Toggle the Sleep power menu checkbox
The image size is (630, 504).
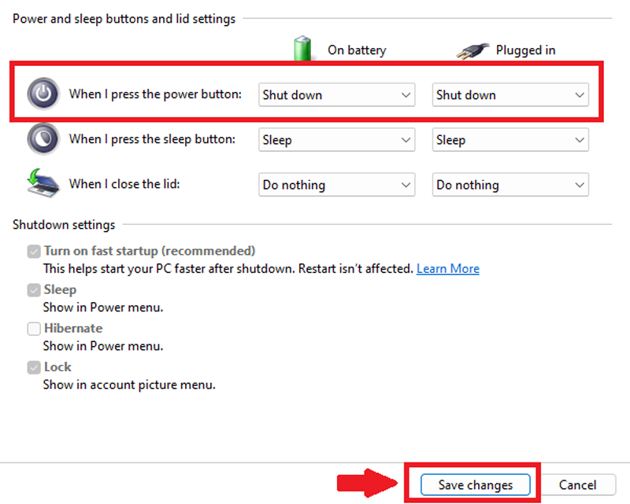coord(34,290)
